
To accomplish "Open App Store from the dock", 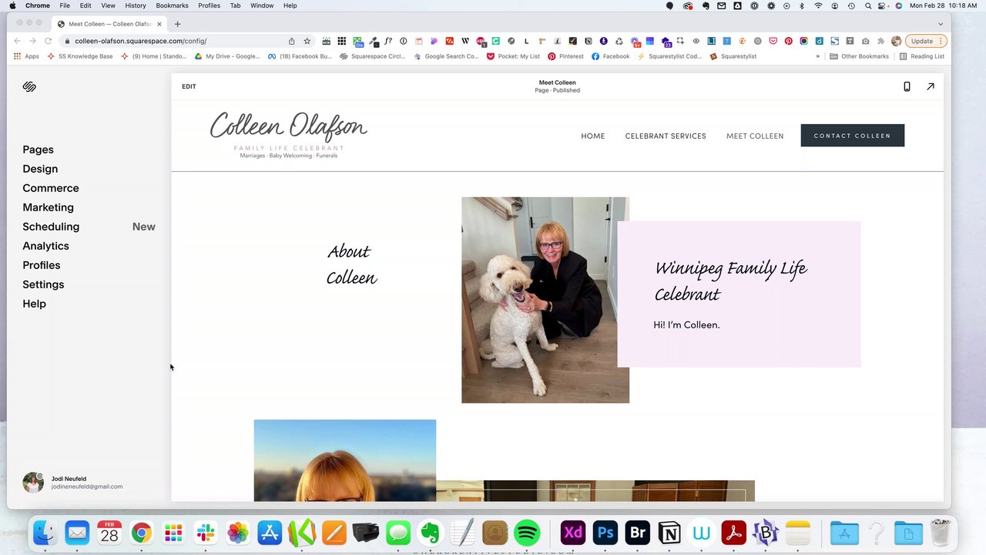I will [x=270, y=533].
